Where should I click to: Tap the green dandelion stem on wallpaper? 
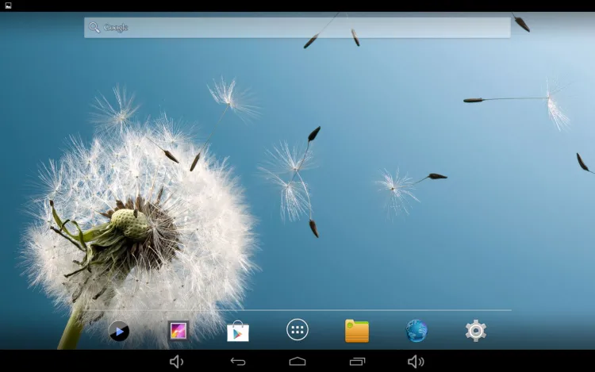73,325
